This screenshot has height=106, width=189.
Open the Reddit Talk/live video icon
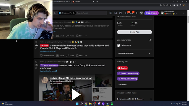120,13
